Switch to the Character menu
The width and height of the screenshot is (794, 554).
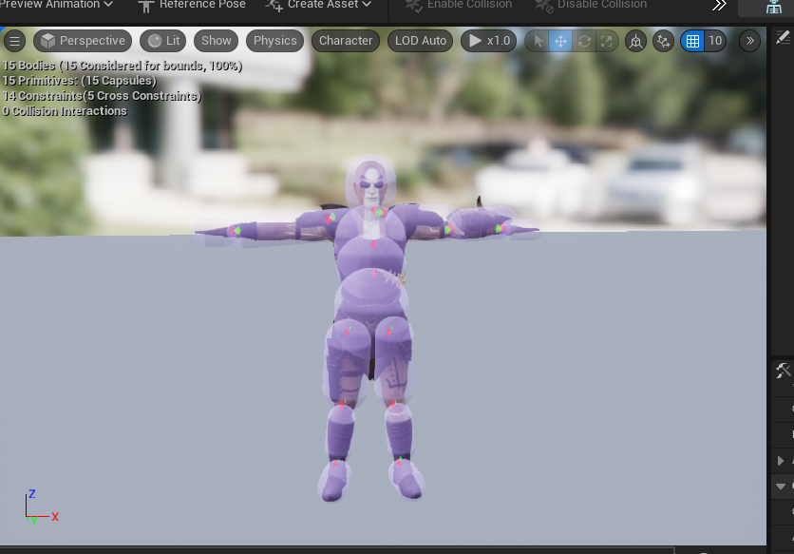pyautogui.click(x=345, y=41)
